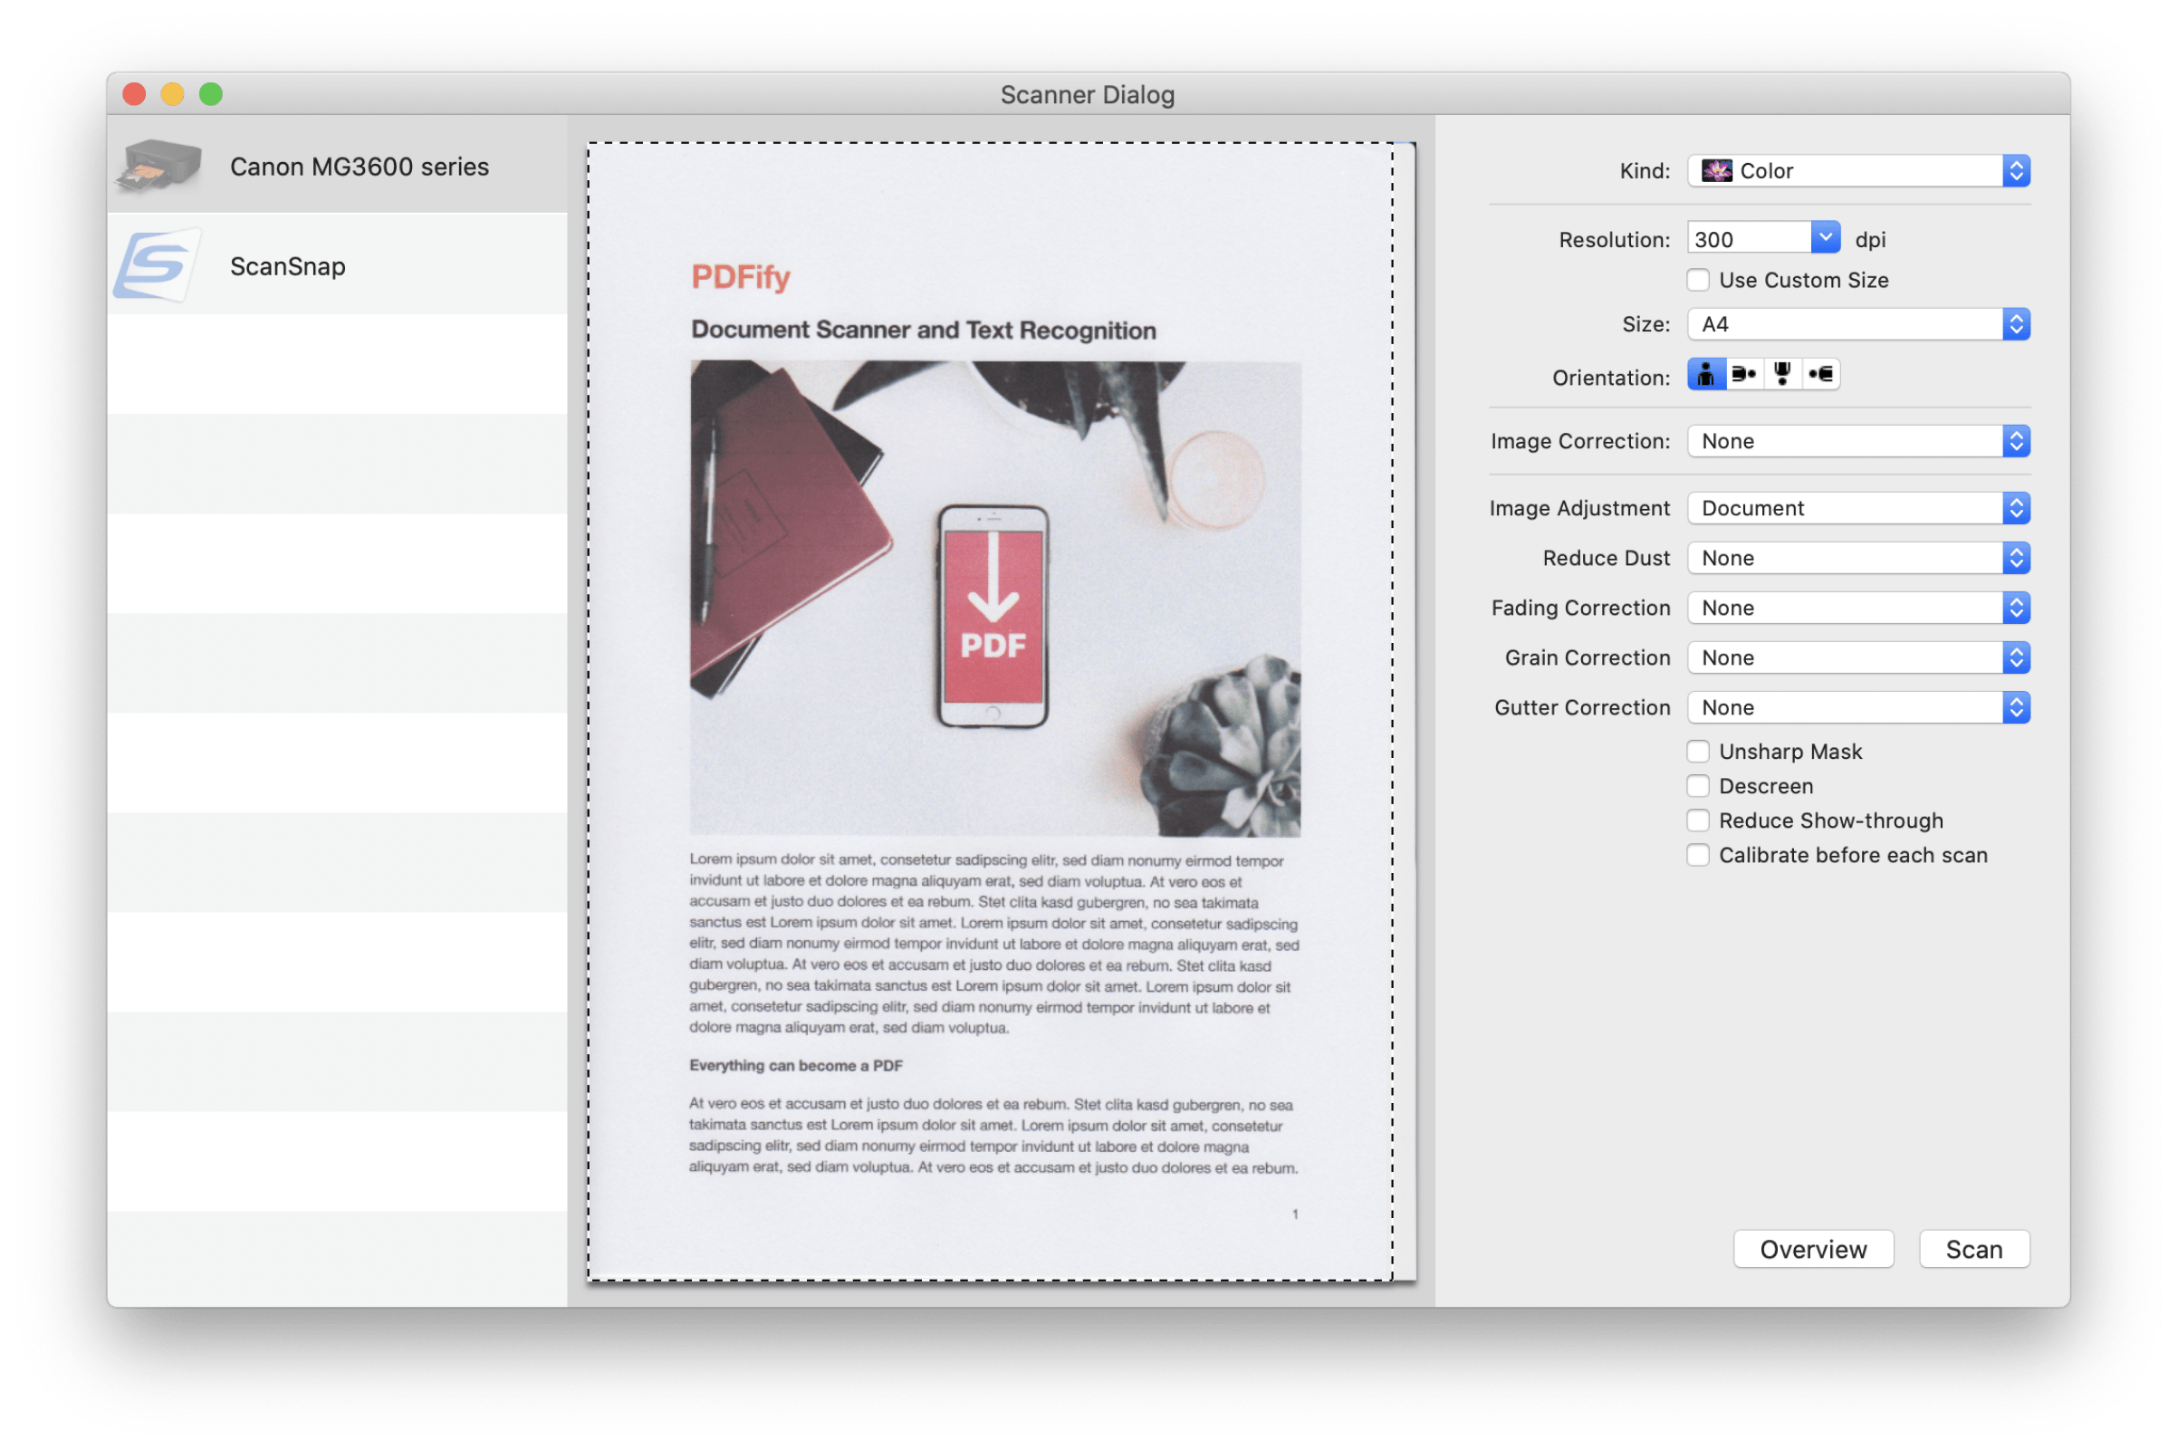The height and width of the screenshot is (1449, 2178).
Task: Click the Color flower icon in Kind
Action: tap(1716, 171)
